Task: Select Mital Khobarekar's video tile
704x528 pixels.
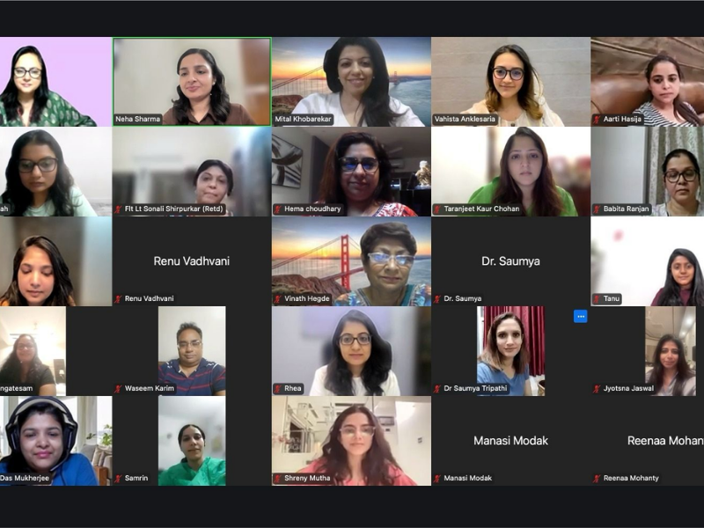Action: pyautogui.click(x=351, y=81)
